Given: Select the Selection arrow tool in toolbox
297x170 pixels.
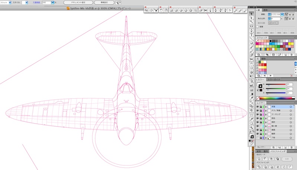Looking at the screenshot, I should click(251, 14).
